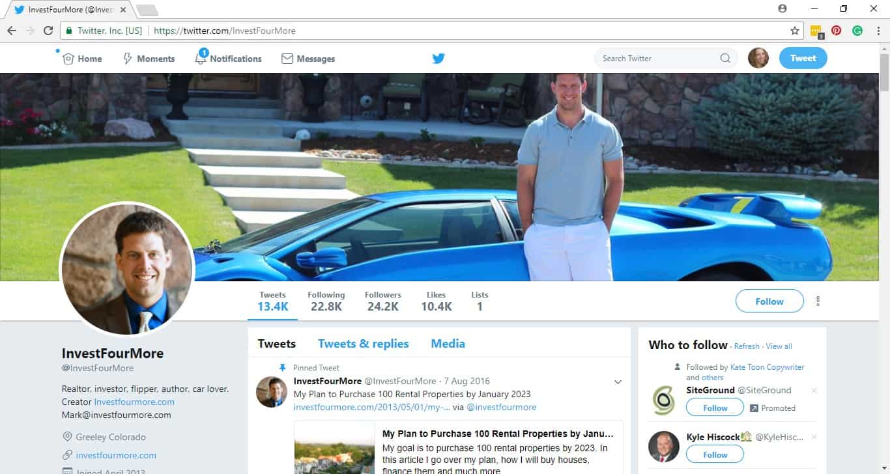Image resolution: width=890 pixels, height=474 pixels.
Task: Open the Chrome user profile icon
Action: point(782,9)
